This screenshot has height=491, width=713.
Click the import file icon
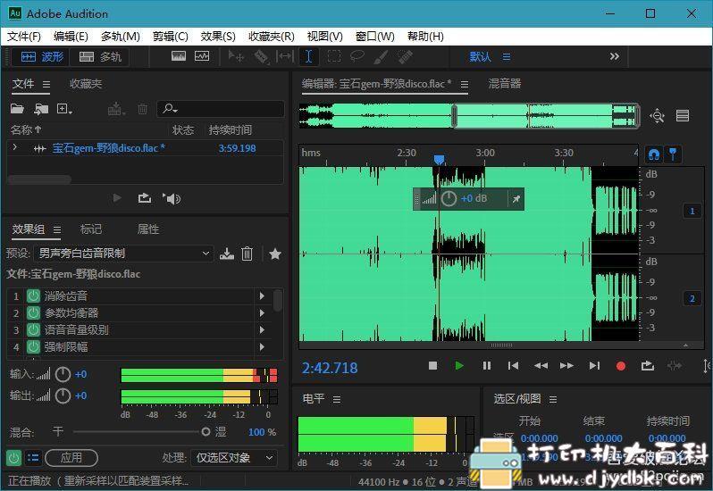(41, 109)
